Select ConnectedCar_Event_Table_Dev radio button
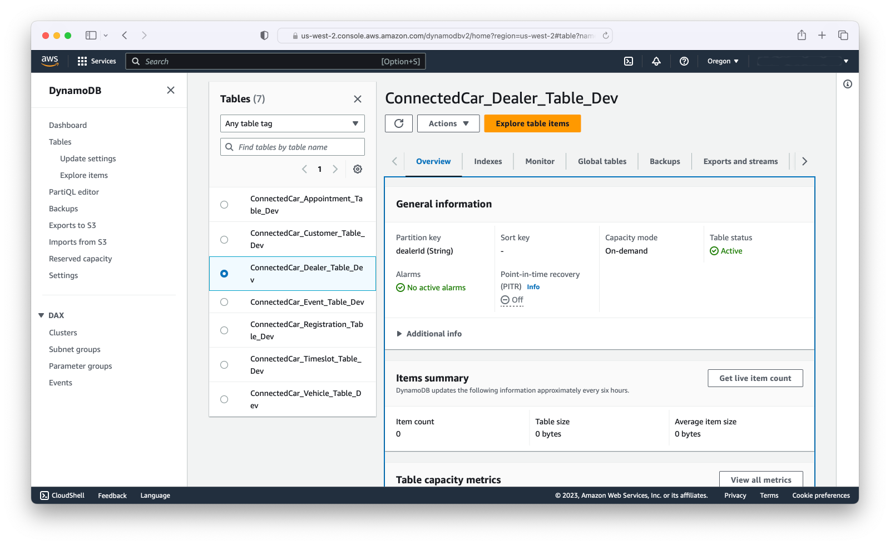This screenshot has width=890, height=545. coord(224,302)
